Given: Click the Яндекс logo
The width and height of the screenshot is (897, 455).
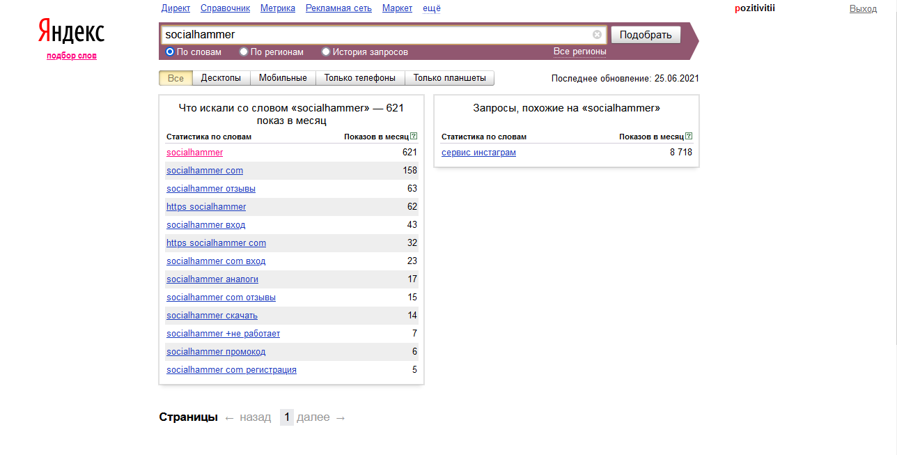Looking at the screenshot, I should click(x=71, y=32).
